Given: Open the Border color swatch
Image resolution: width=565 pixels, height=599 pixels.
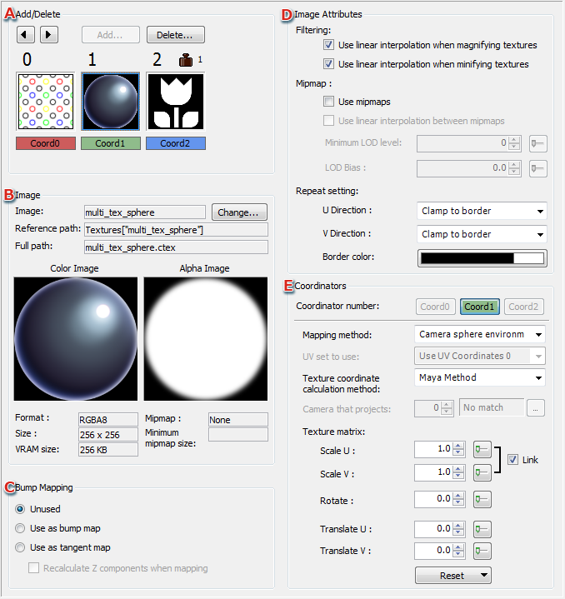Looking at the screenshot, I should click(x=481, y=257).
